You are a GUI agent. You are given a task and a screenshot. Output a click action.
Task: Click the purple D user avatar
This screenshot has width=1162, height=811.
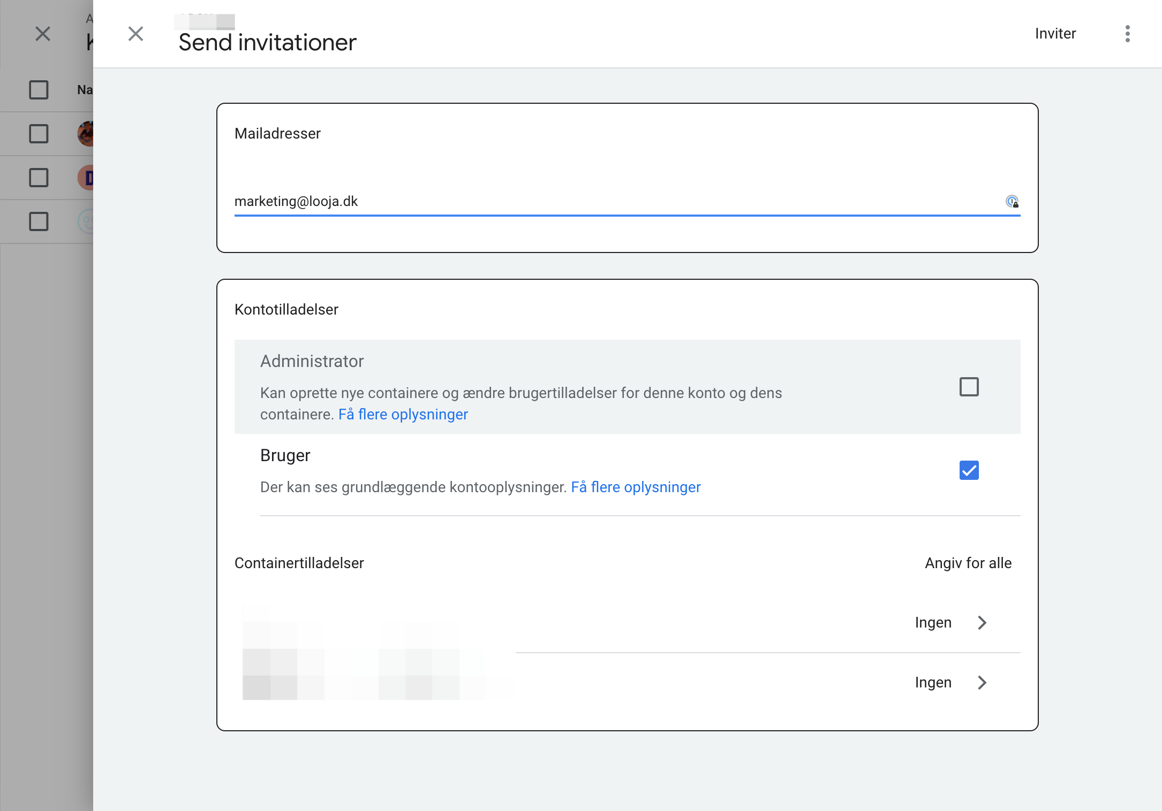[86, 178]
